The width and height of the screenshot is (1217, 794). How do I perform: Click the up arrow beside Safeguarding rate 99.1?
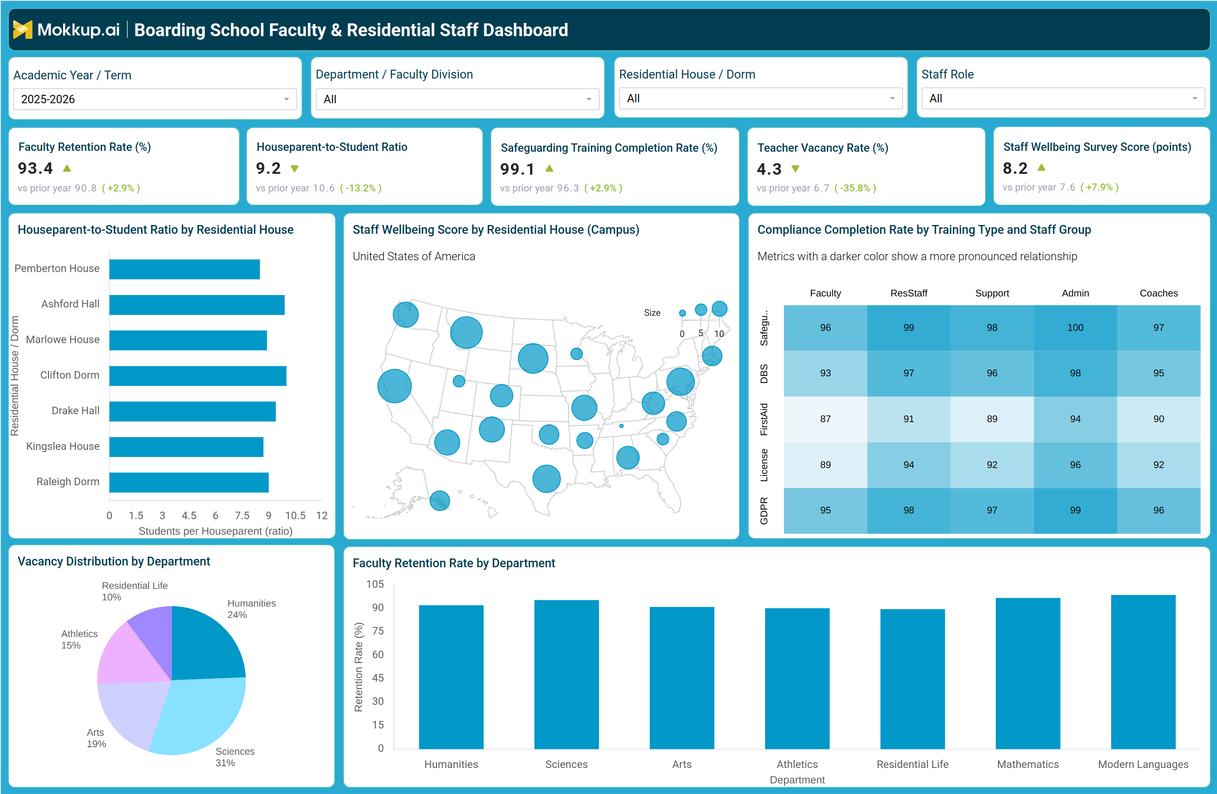[550, 168]
